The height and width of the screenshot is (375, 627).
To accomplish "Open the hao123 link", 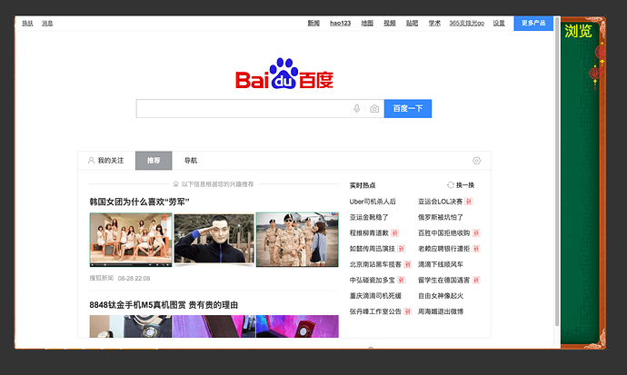I will coord(340,24).
